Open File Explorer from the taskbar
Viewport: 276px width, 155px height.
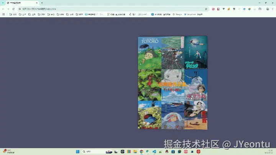135,152
